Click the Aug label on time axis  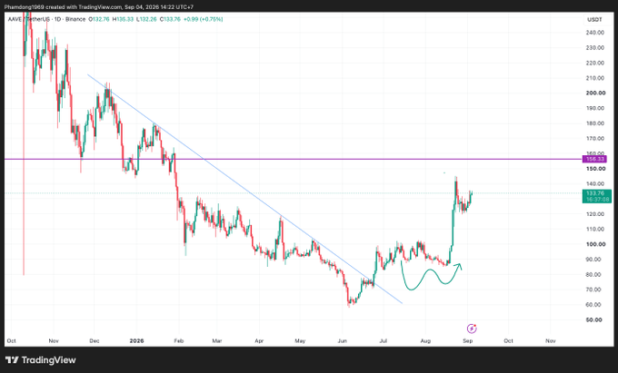(x=425, y=340)
